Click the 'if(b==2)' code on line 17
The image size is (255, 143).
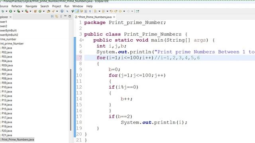[x=120, y=116]
